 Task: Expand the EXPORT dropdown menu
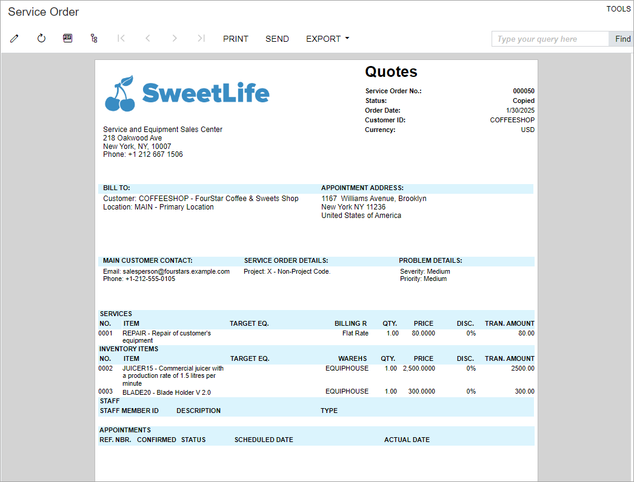327,39
